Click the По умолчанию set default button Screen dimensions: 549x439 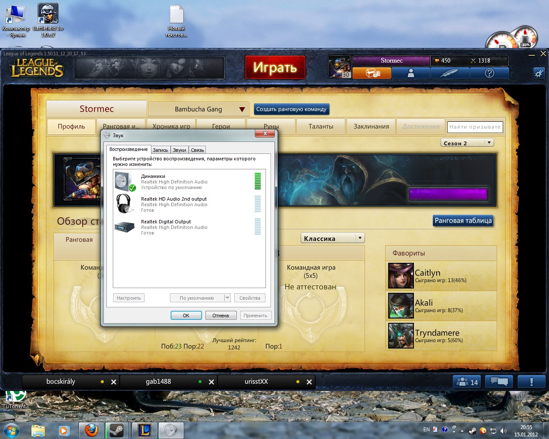(197, 298)
